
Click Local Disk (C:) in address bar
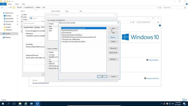29,7
